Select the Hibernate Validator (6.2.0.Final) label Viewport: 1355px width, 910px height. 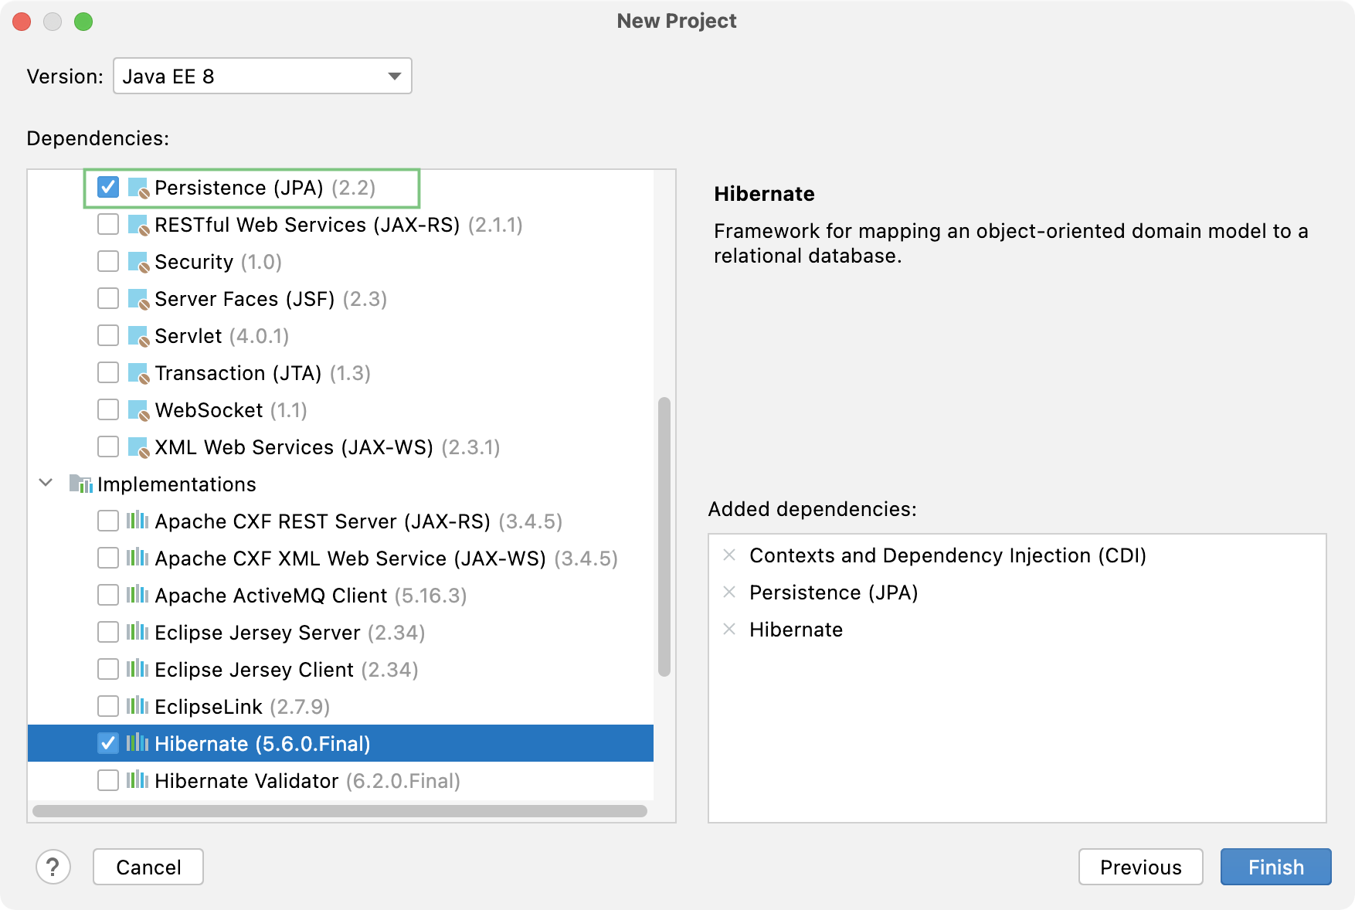pyautogui.click(x=307, y=781)
